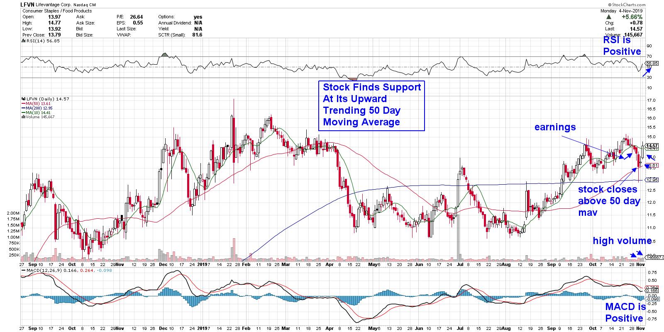The height and width of the screenshot is (332, 664).
Task: Click the 12.95 MA(200) price tag
Action: tap(652, 180)
